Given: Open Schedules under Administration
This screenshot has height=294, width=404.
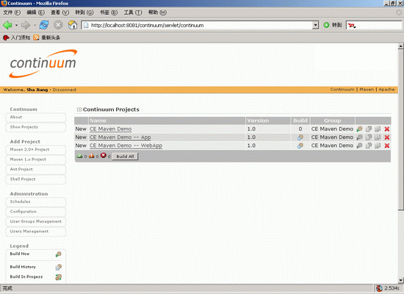Looking at the screenshot, I should (x=36, y=201).
